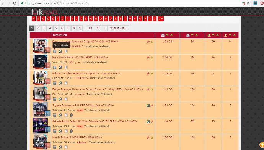Click the green arrow icon under Eskiya Dunyaya row
This screenshot has height=150, width=264.
pos(60,99)
